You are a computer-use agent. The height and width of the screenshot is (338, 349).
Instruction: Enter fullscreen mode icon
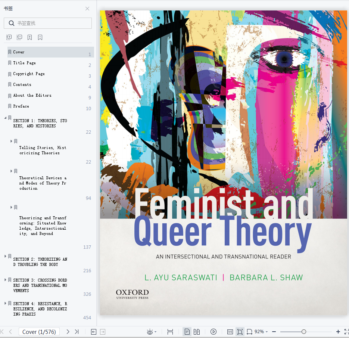346,332
